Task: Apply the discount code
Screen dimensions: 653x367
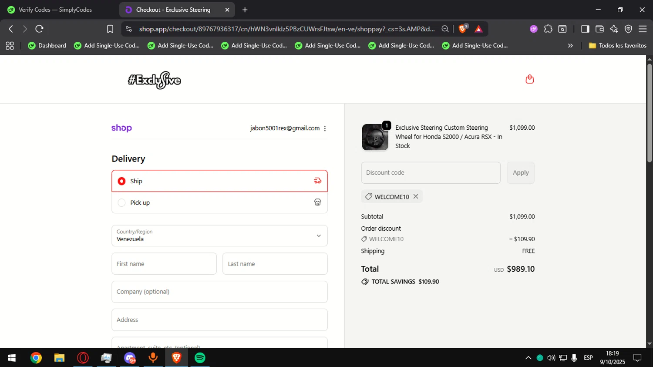Action: (x=521, y=173)
